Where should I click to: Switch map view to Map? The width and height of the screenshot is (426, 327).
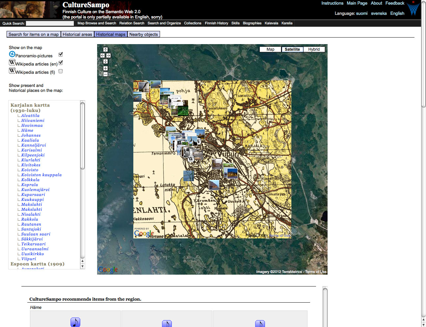(x=270, y=49)
